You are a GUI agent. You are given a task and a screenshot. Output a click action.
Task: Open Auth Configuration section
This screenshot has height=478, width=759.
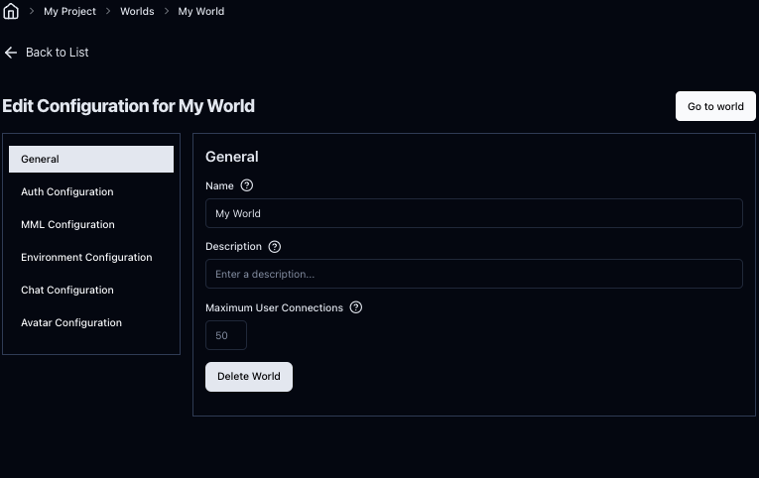tap(67, 192)
